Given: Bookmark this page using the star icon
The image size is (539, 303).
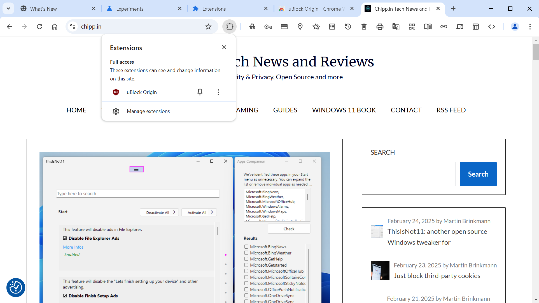Looking at the screenshot, I should 208,27.
